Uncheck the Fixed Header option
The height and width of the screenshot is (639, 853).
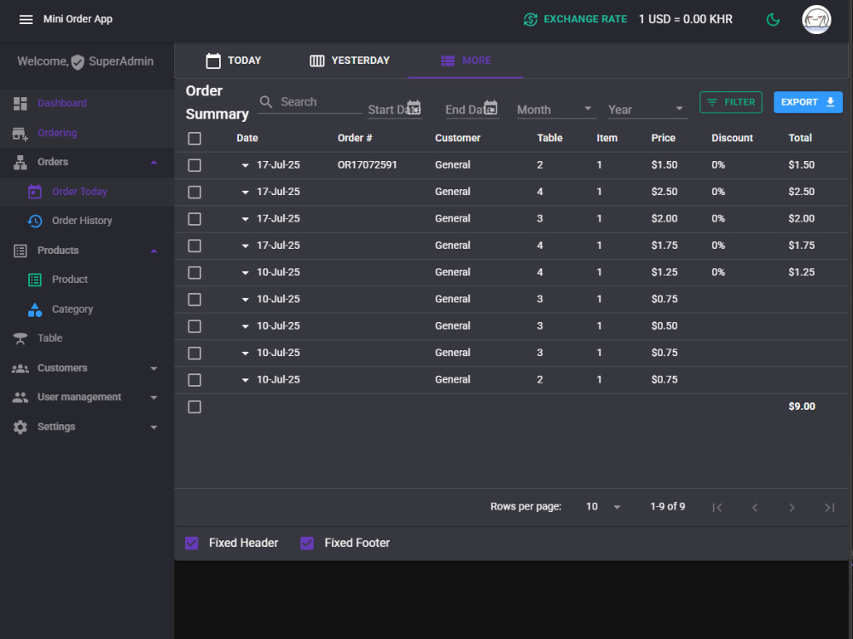pos(191,543)
